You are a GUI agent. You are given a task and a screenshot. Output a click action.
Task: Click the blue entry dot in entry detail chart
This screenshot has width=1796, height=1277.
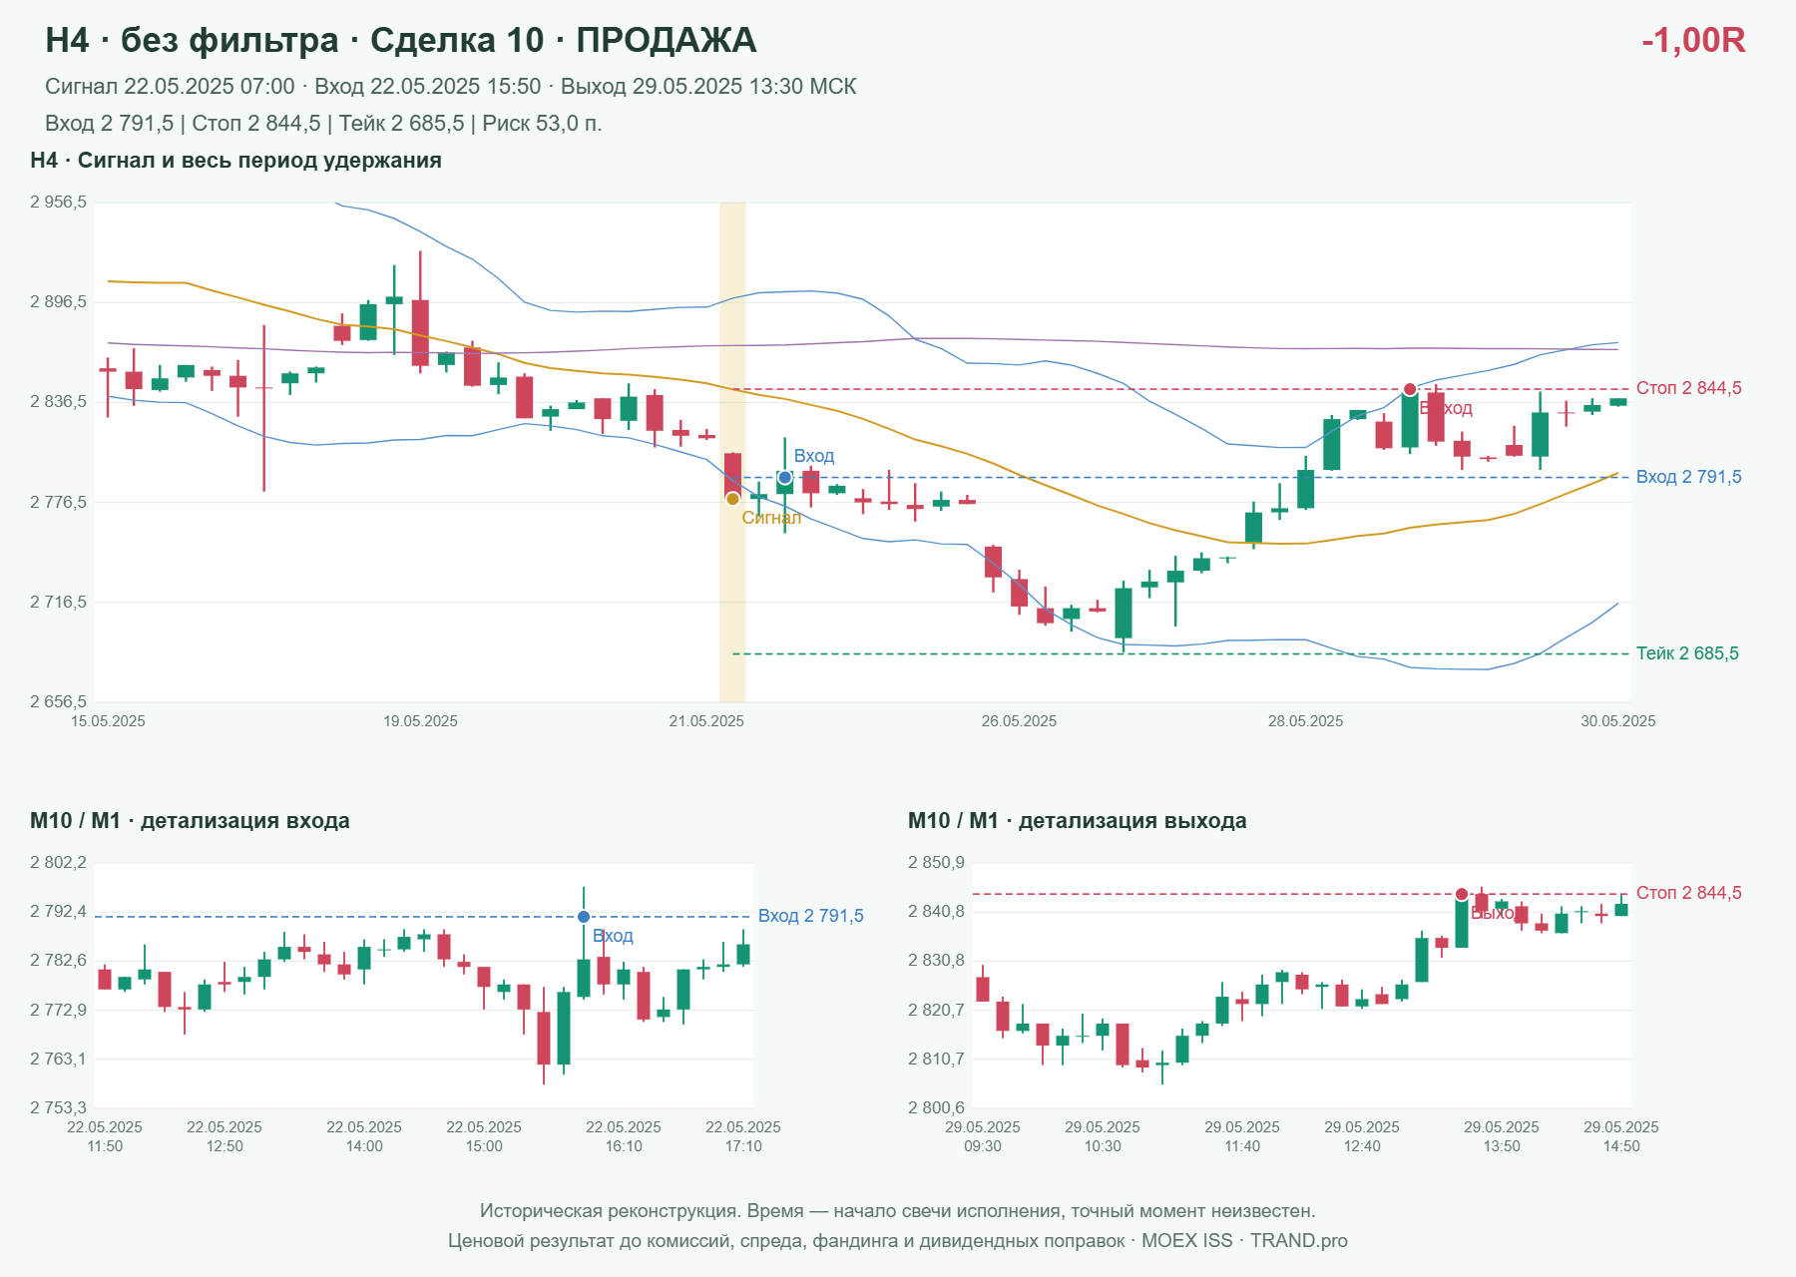click(584, 917)
